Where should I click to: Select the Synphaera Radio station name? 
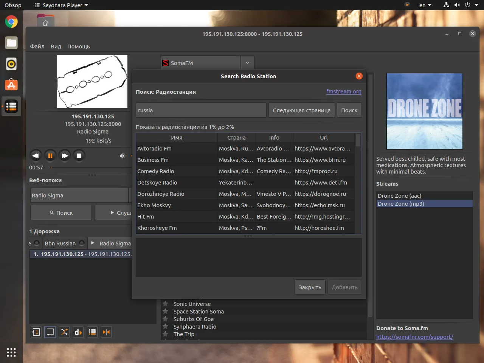pos(195,327)
